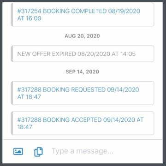Click '18:47' in booking accepted message
Image resolution: width=166 pixels, height=166 pixels.
click(x=25, y=127)
